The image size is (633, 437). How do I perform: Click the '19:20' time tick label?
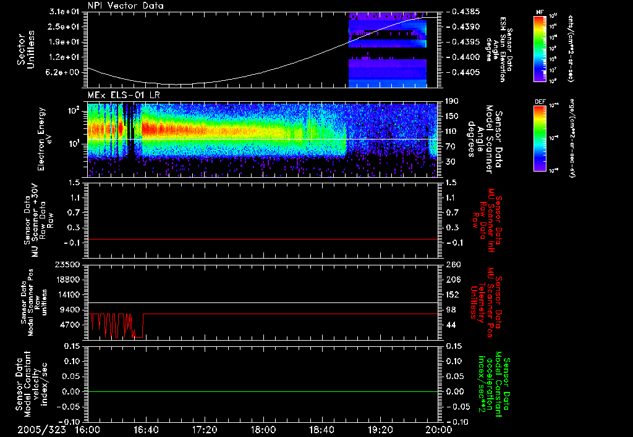pyautogui.click(x=380, y=430)
